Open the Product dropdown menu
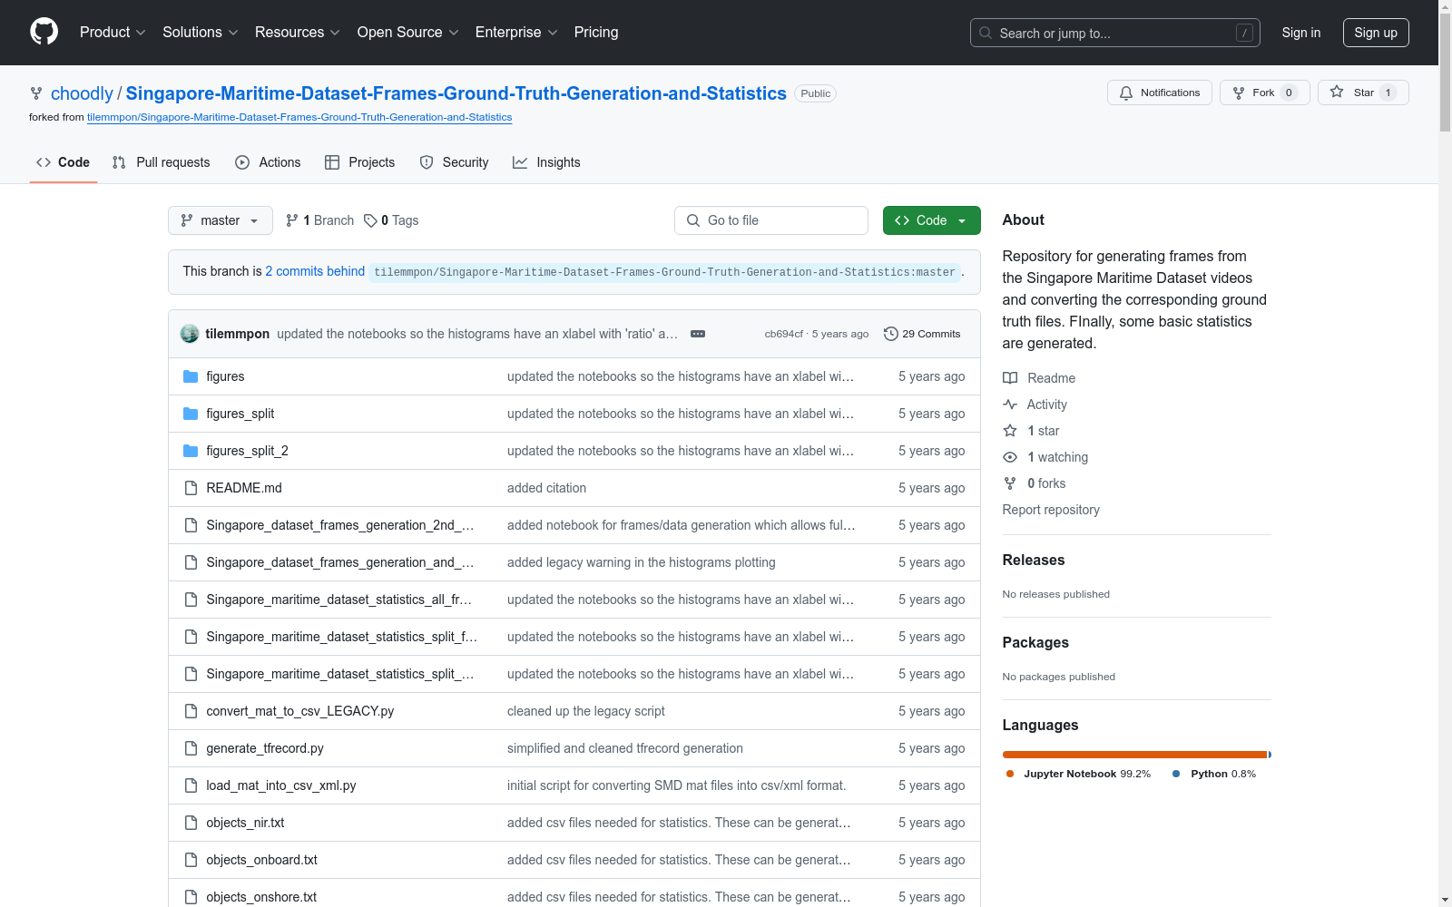Viewport: 1452px width, 907px height. (113, 32)
